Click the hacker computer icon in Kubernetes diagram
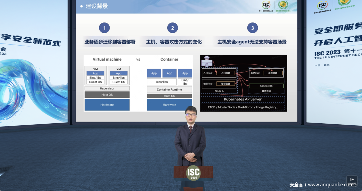Screen dimensions: 362x191 [x=207, y=62]
